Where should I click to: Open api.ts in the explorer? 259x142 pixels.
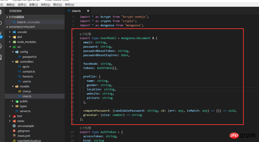[26, 66]
